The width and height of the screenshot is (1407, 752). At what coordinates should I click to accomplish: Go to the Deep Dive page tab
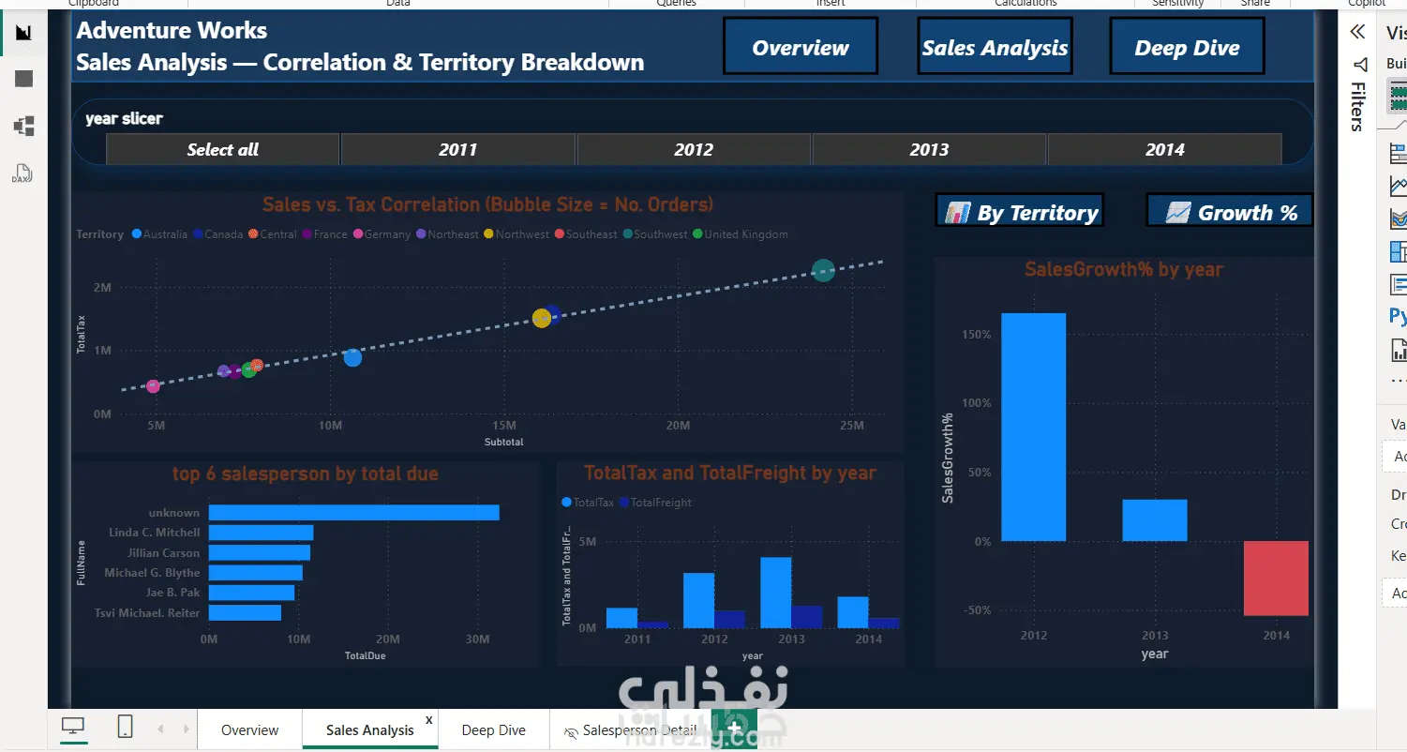pos(494,729)
